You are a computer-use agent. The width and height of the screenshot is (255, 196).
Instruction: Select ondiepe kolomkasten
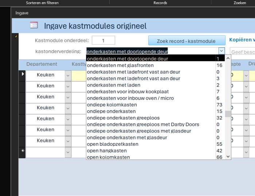pos(156,105)
